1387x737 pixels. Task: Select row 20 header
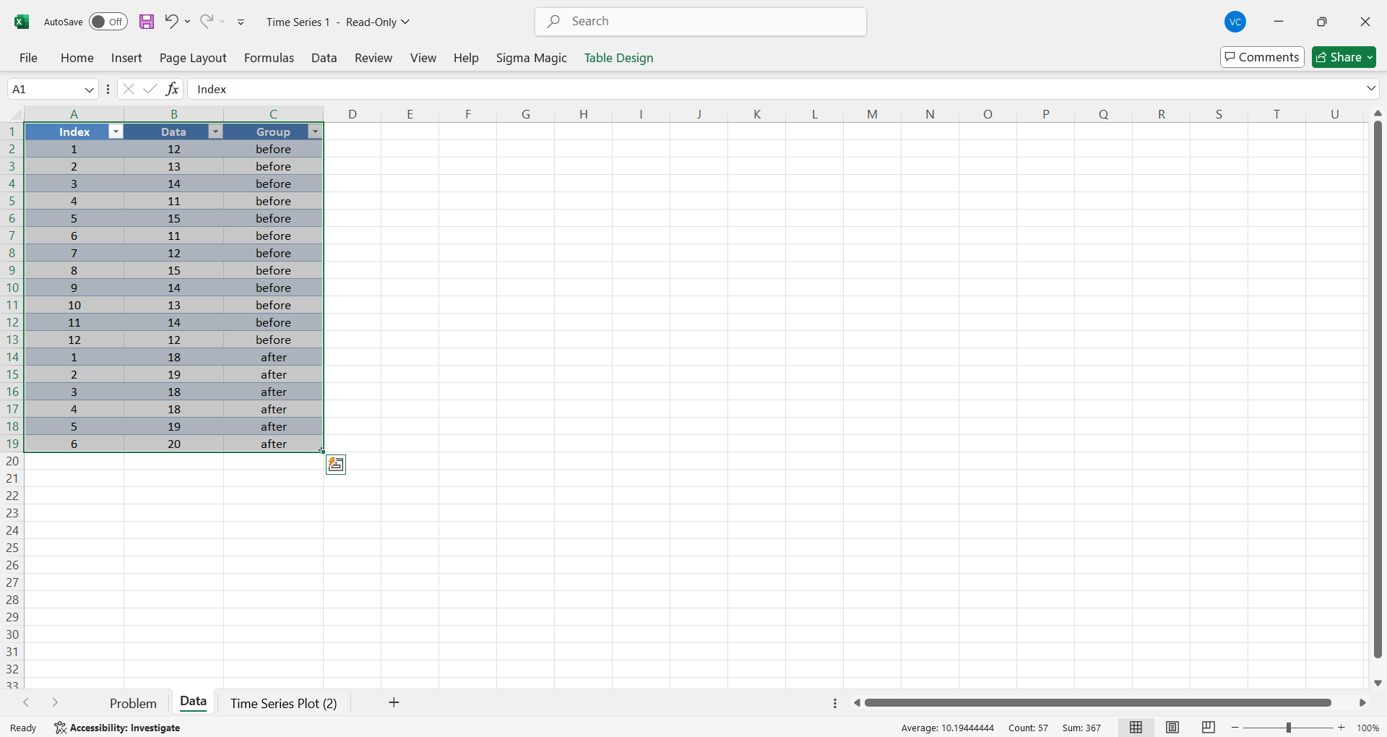coord(12,461)
